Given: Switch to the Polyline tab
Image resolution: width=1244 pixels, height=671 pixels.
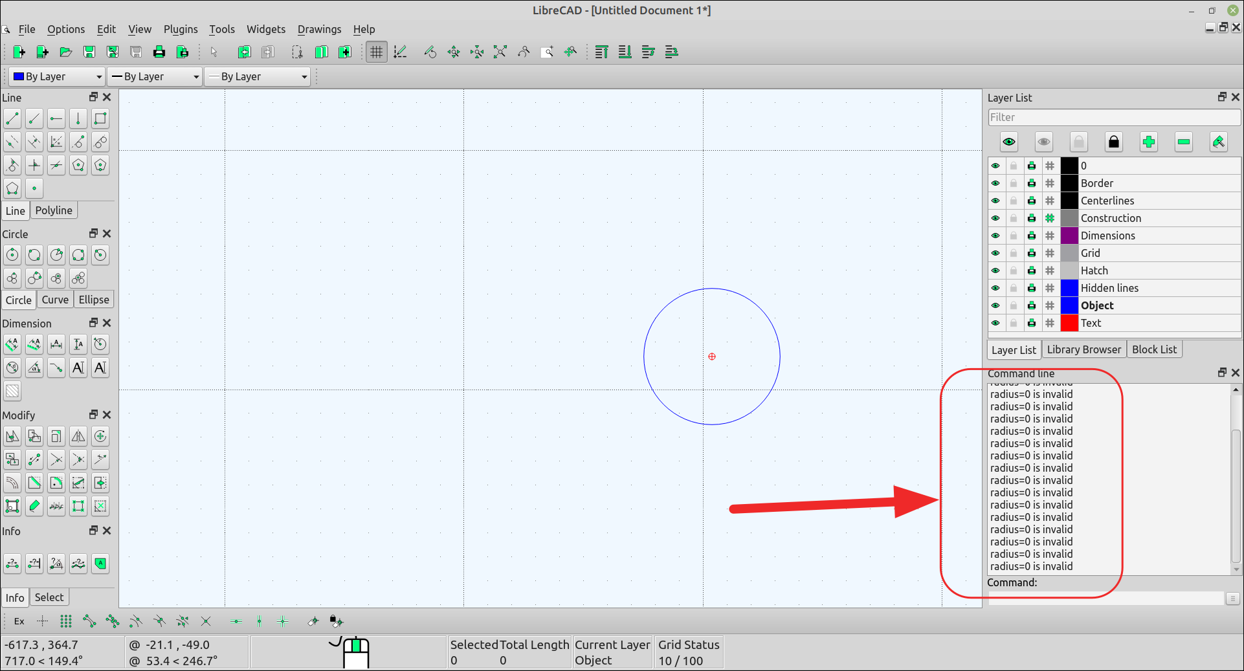Looking at the screenshot, I should 54,210.
